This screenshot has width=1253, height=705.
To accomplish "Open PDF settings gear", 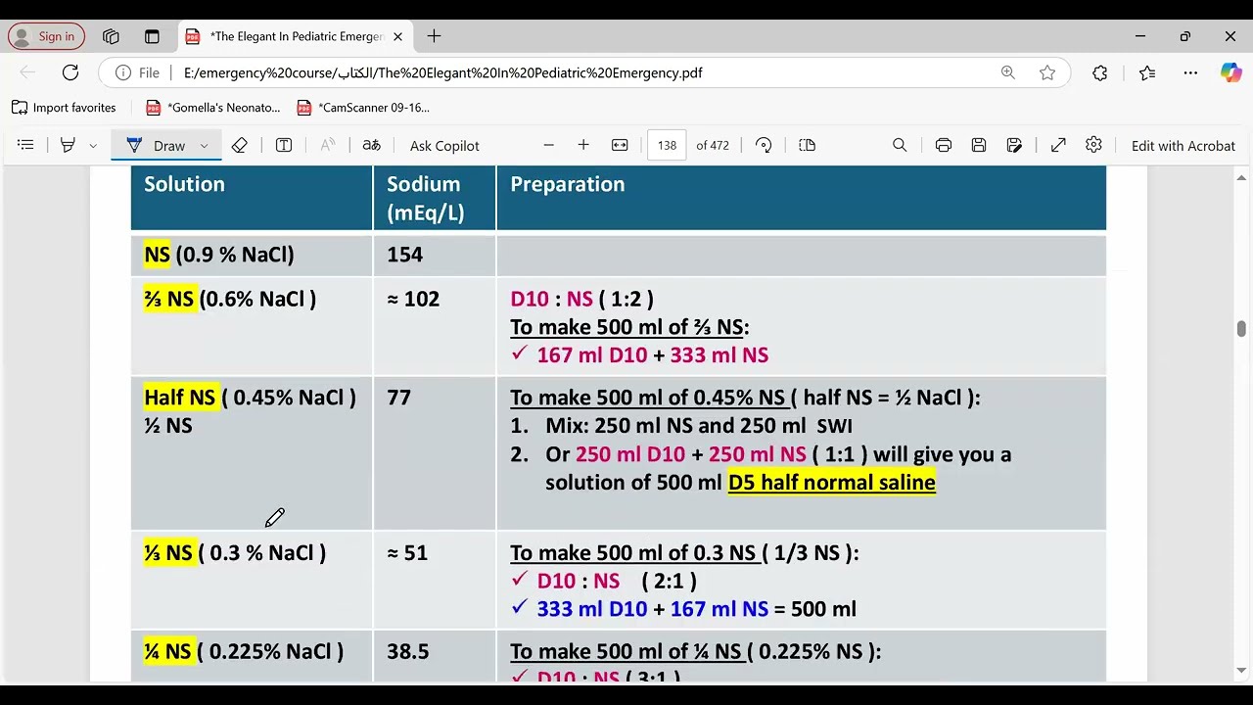I will click(x=1093, y=145).
